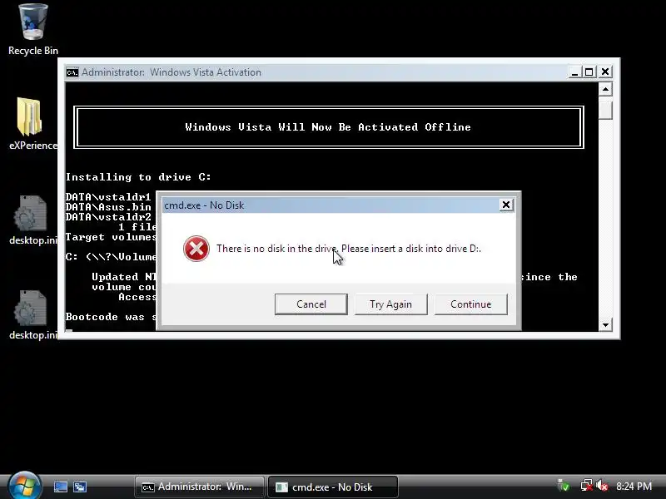Click the console scrollbar down arrow
This screenshot has width=666, height=499.
point(605,325)
